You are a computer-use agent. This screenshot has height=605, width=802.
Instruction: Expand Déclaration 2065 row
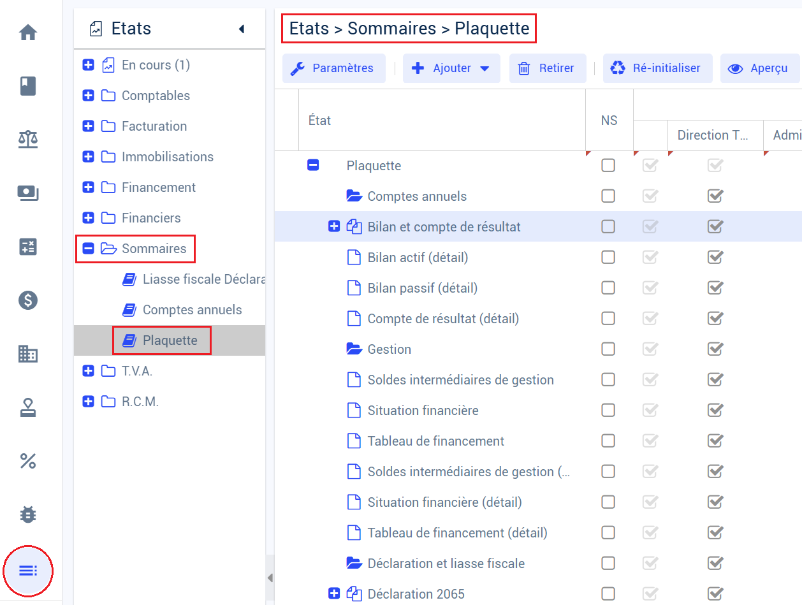334,594
